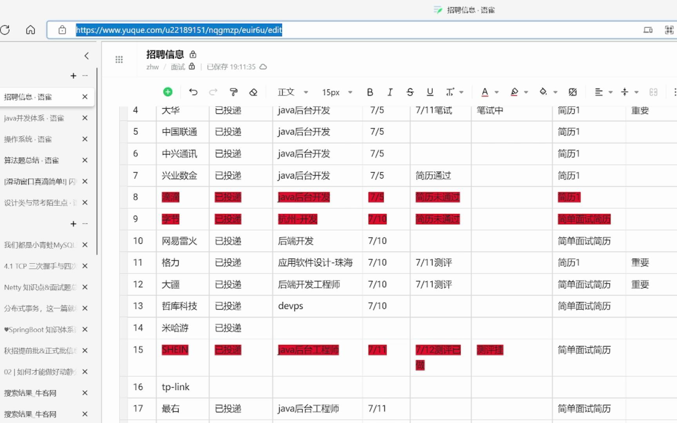
Task: Select the tp-link cell
Action: (x=183, y=387)
